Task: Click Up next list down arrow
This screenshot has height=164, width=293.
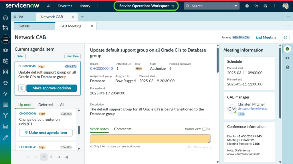Action: pyautogui.click(x=79, y=149)
